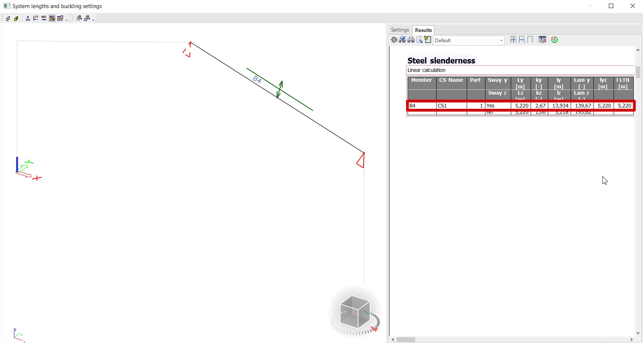Toggle the highlighted ABC member labels

pyautogui.click(x=52, y=18)
